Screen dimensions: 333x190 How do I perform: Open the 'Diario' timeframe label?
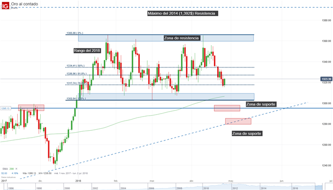(x=14, y=8)
